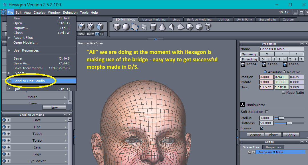Click the sphere icon on Legs domain
Screen dimensions: 308x165
[x=4, y=154]
